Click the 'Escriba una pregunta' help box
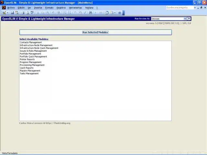This screenshot has height=155, width=207. click(x=180, y=7)
